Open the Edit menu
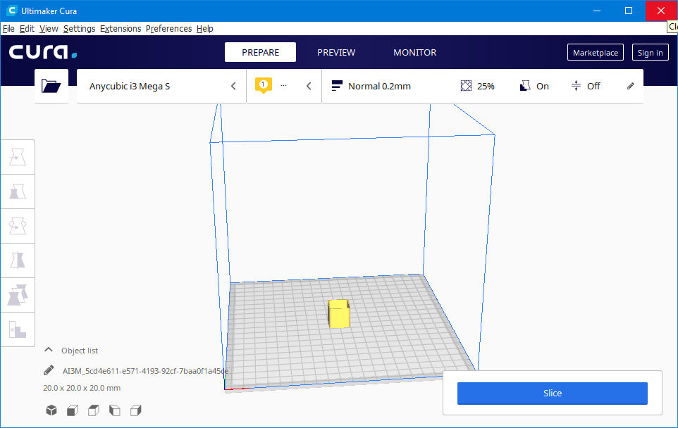This screenshot has height=428, width=678. pos(27,28)
